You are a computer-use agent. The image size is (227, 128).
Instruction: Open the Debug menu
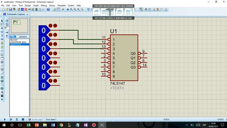pyautogui.click(x=44, y=6)
